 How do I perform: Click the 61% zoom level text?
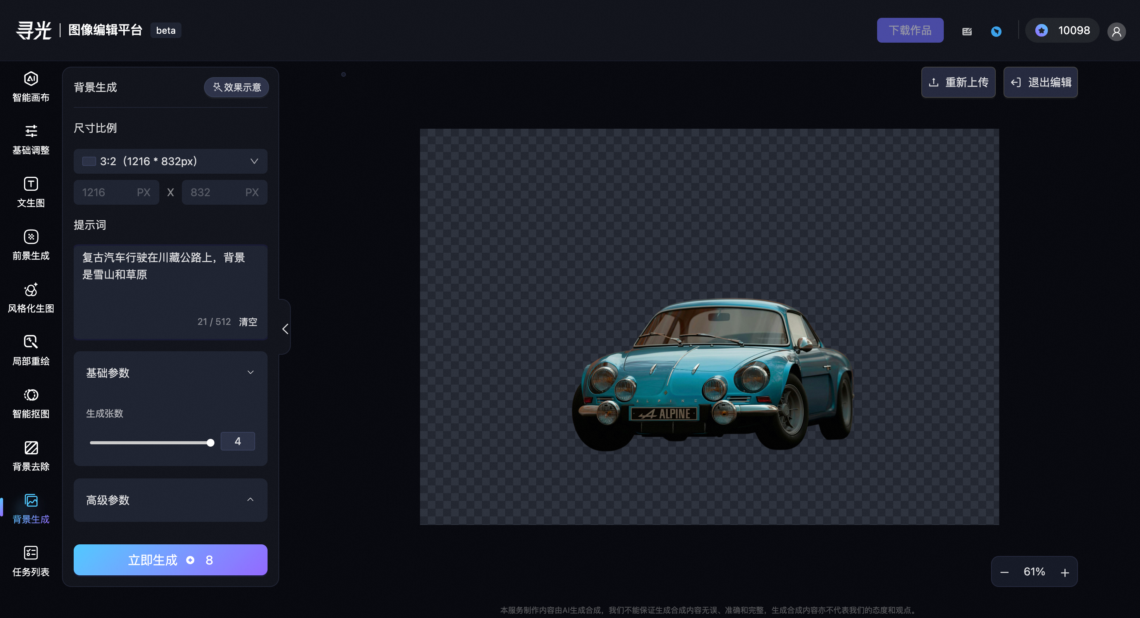pyautogui.click(x=1034, y=571)
